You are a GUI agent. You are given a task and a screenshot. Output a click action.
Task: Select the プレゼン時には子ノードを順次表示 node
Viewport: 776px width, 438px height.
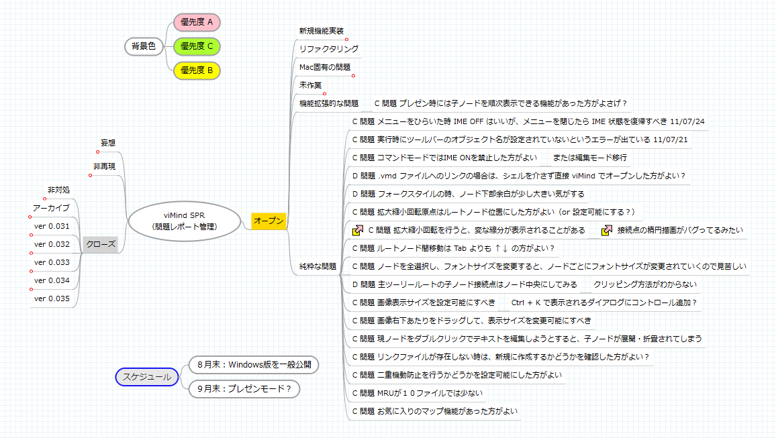click(500, 103)
